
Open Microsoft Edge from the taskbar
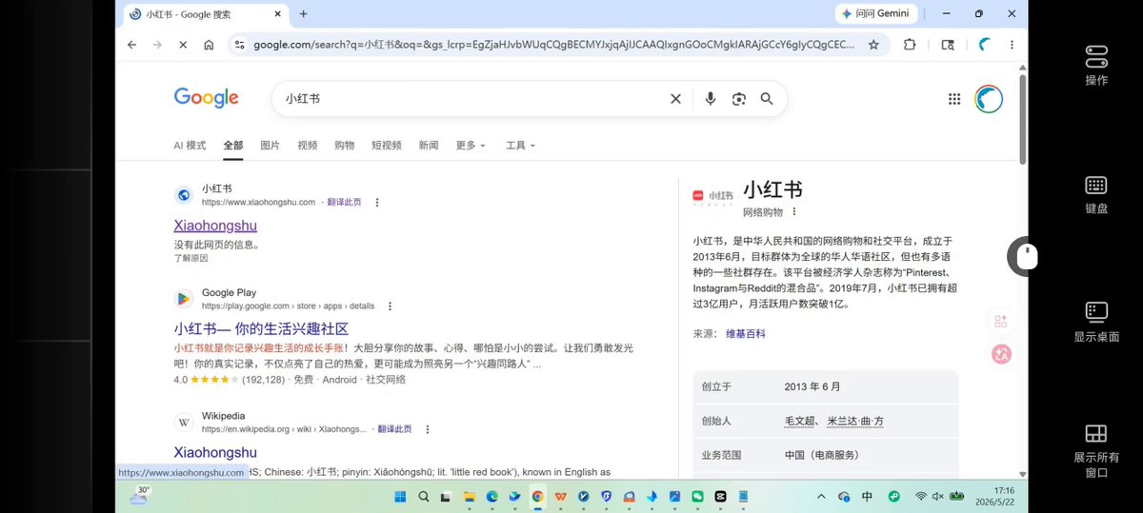coord(492,496)
